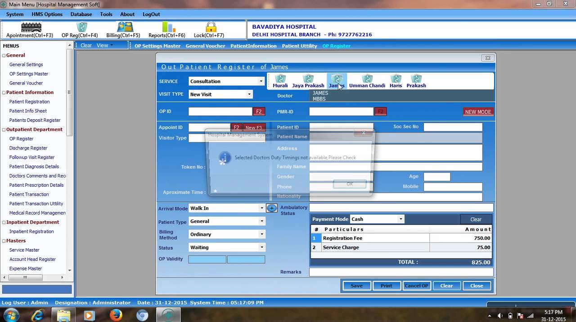Open Payment Mode Cash dropdown
Screen dimensions: 576x322
pyautogui.click(x=400, y=219)
